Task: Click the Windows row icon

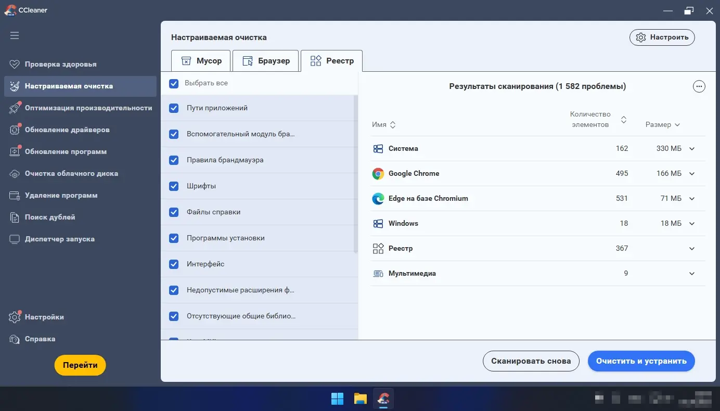Action: [378, 224]
